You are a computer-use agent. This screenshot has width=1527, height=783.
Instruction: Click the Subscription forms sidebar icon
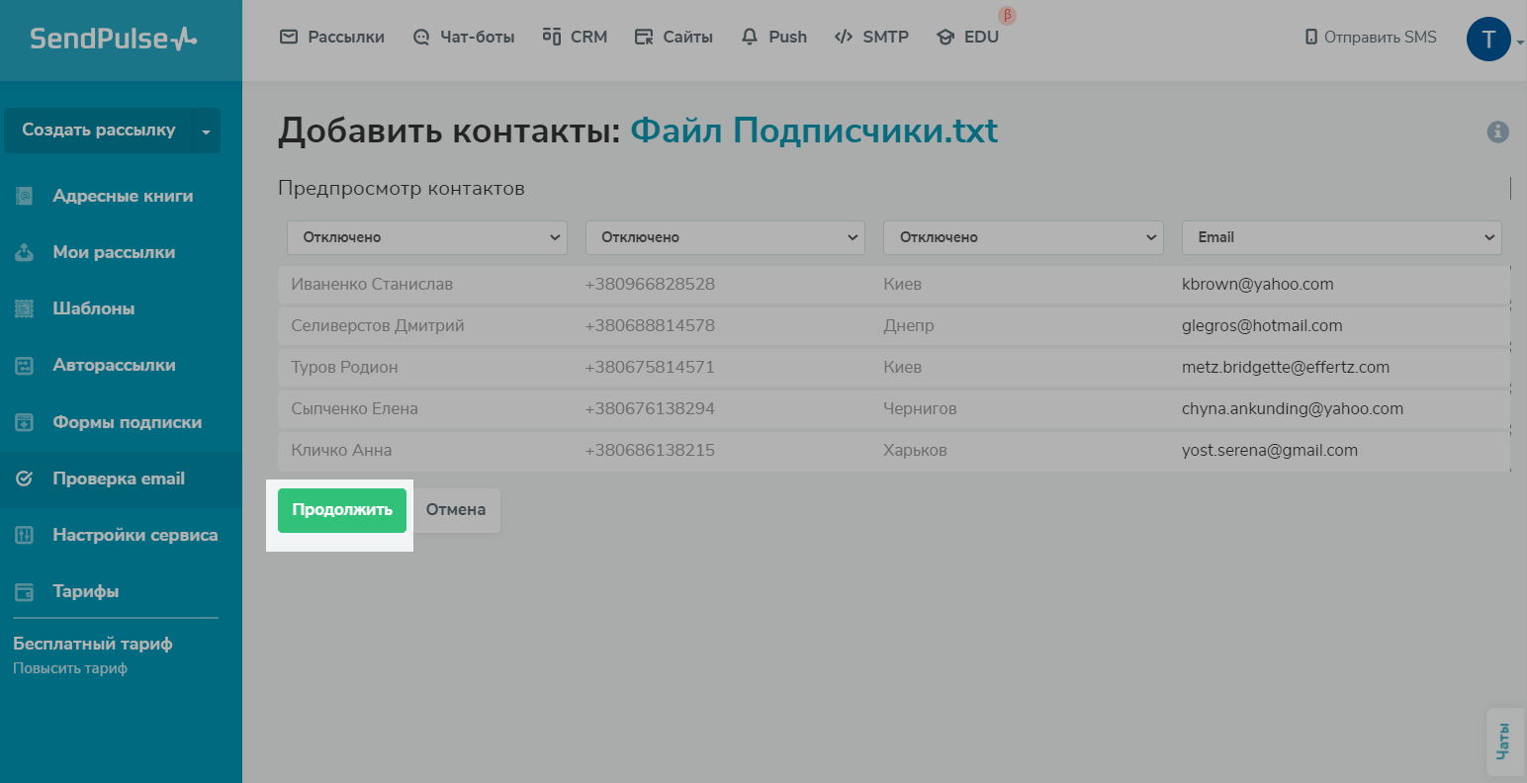coord(25,422)
